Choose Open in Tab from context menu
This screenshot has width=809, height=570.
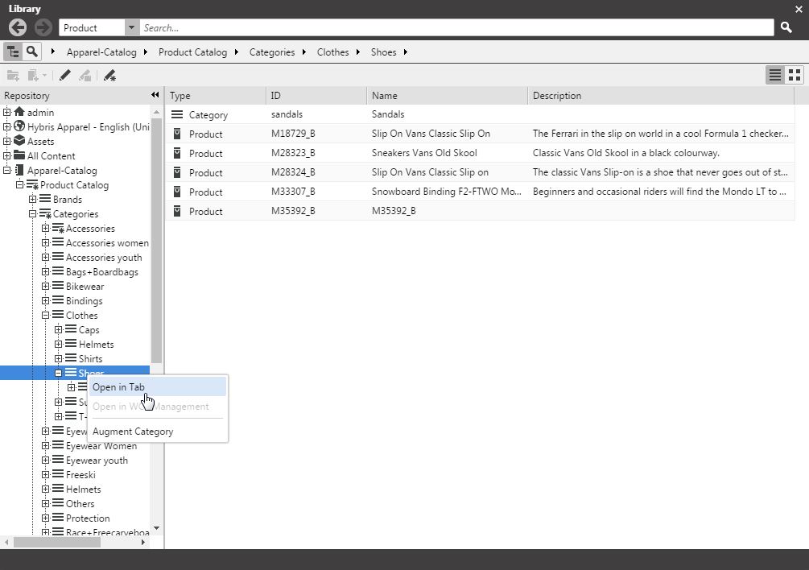(x=118, y=386)
